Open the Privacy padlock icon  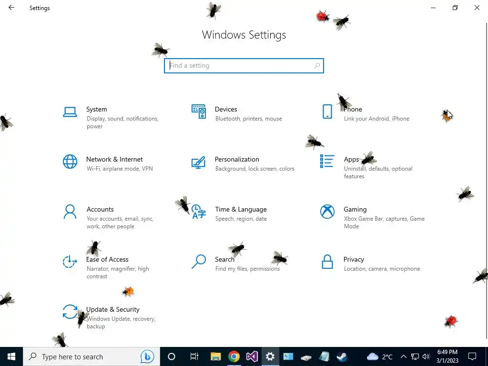327,262
